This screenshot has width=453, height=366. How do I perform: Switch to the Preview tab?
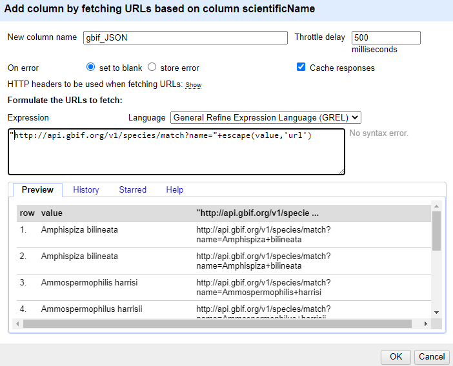tap(37, 190)
